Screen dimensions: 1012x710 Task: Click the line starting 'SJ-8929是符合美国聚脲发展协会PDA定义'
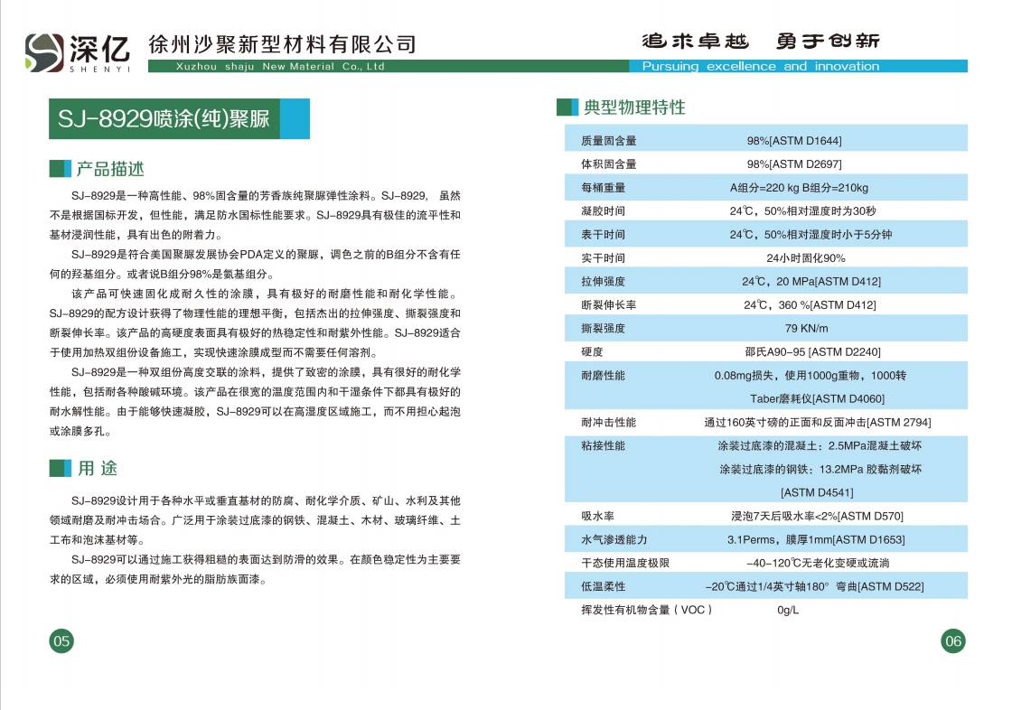[266, 255]
